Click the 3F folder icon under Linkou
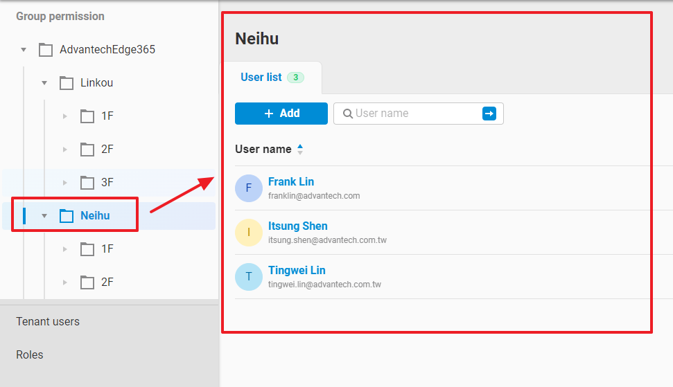 [x=87, y=183]
